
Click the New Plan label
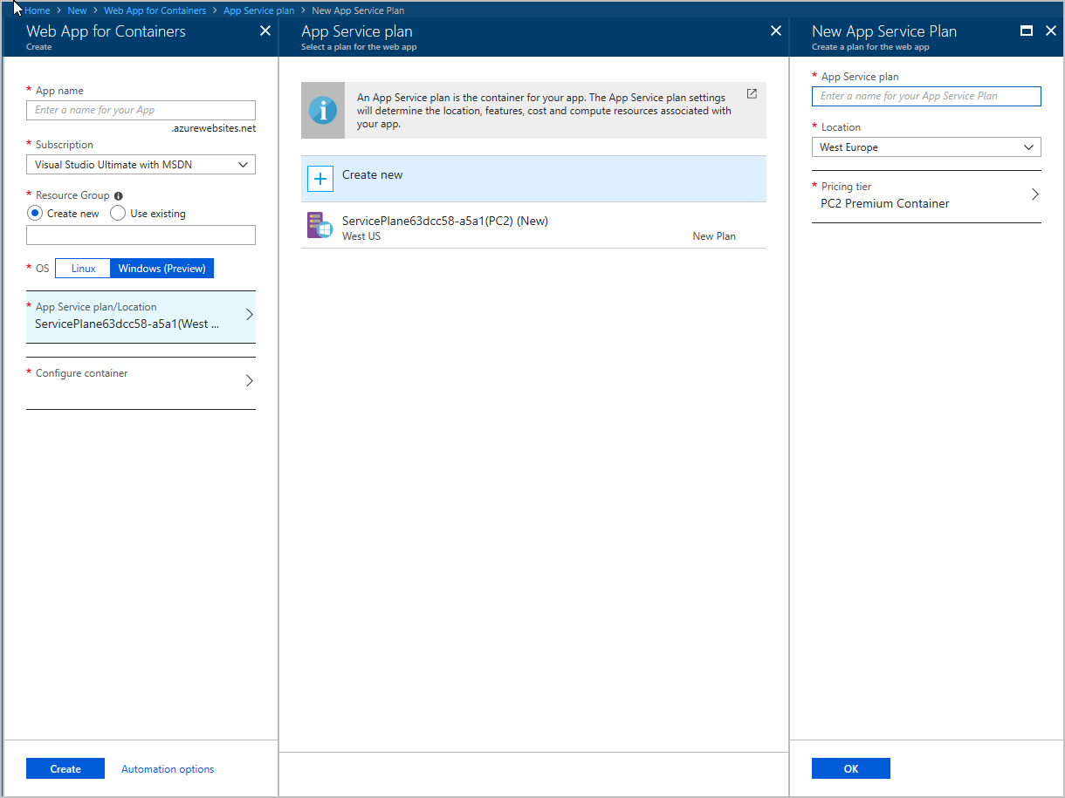[714, 236]
